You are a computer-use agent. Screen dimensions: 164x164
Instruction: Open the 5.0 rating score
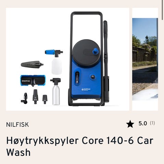point(143,123)
